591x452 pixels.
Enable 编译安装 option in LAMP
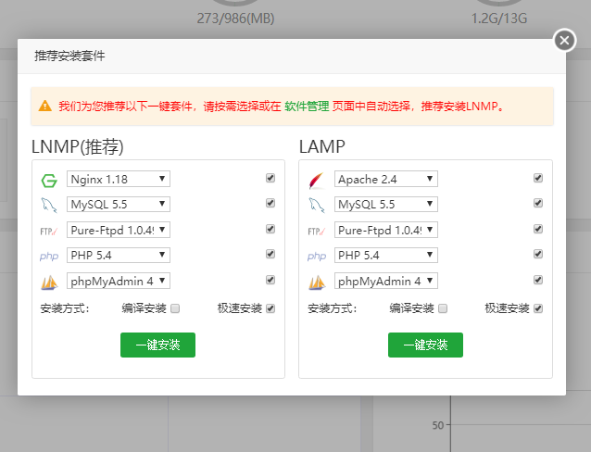(443, 308)
